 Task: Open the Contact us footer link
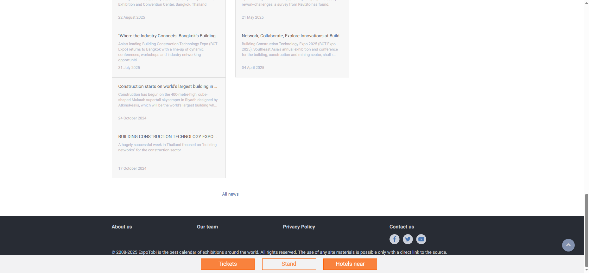pos(402,227)
